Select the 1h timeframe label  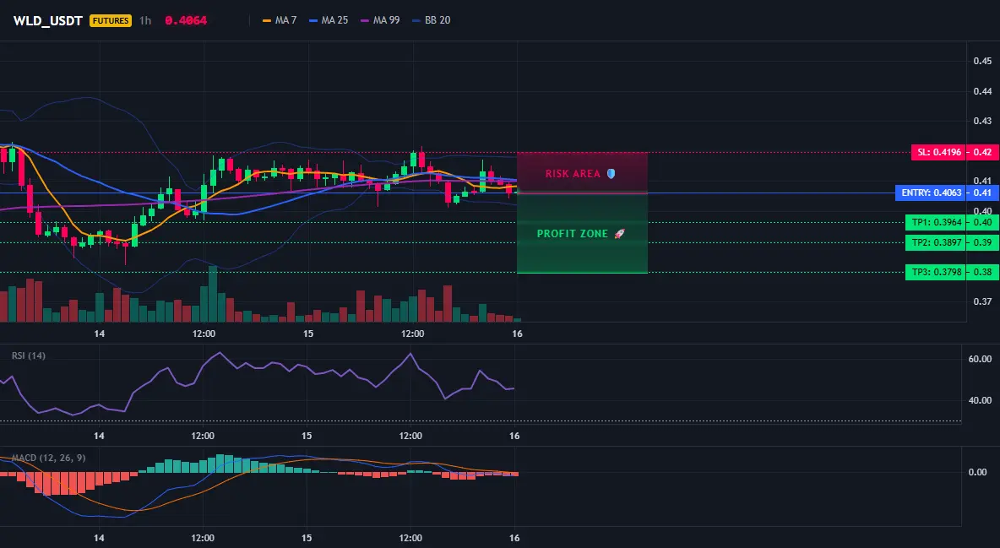pyautogui.click(x=145, y=20)
